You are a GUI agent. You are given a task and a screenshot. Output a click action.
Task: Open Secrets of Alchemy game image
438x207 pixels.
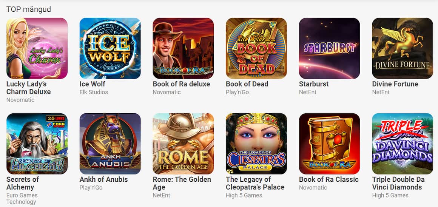tap(37, 144)
